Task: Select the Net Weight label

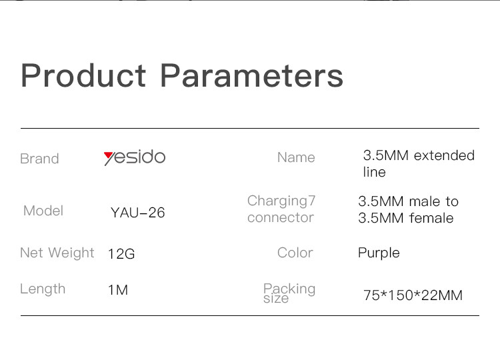Action: pyautogui.click(x=57, y=253)
